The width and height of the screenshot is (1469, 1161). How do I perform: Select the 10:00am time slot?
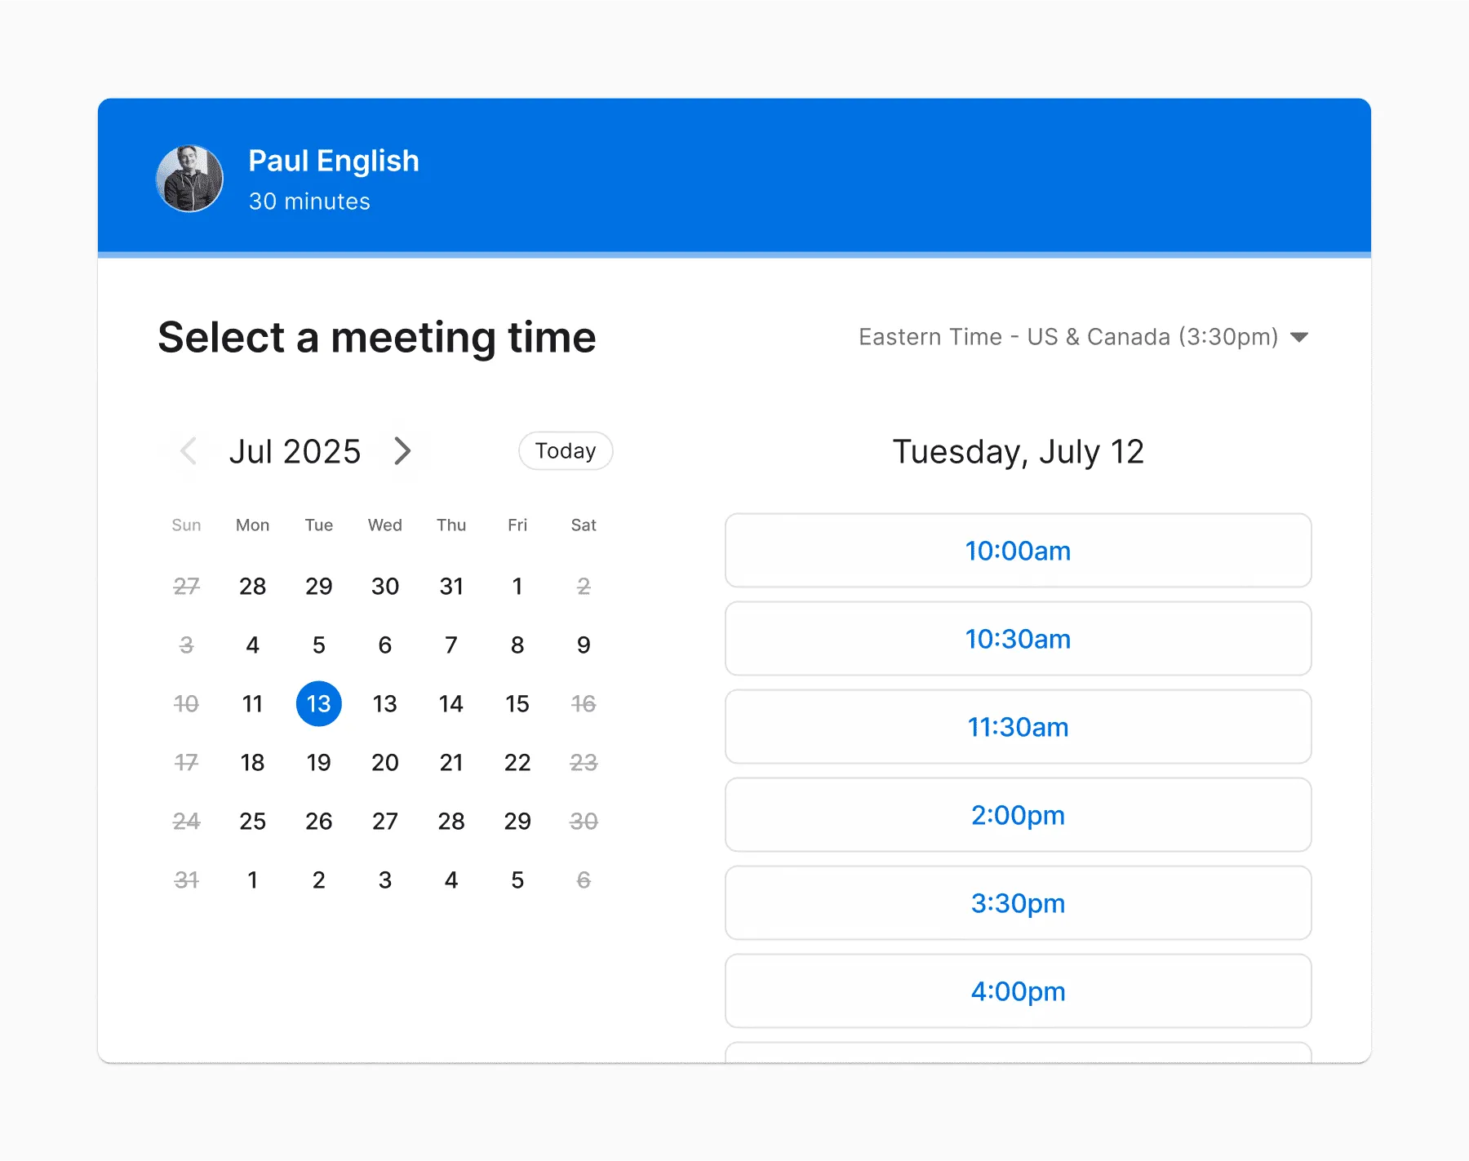[x=1018, y=551]
